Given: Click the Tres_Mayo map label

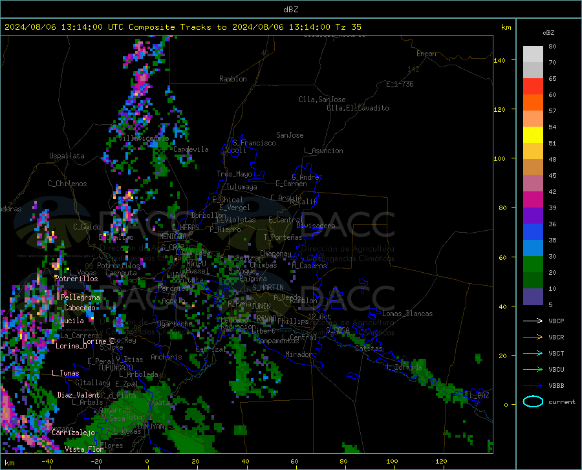Looking at the screenshot, I should 234,174.
